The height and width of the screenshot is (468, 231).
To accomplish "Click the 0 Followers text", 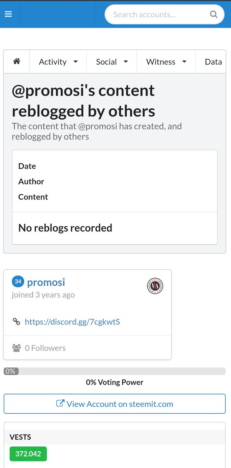I will pyautogui.click(x=45, y=348).
